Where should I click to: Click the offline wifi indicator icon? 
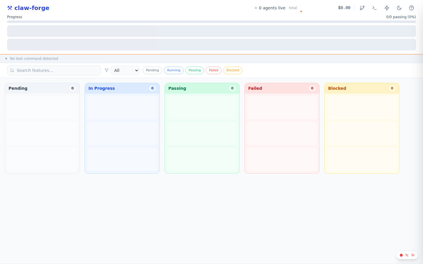(407, 255)
